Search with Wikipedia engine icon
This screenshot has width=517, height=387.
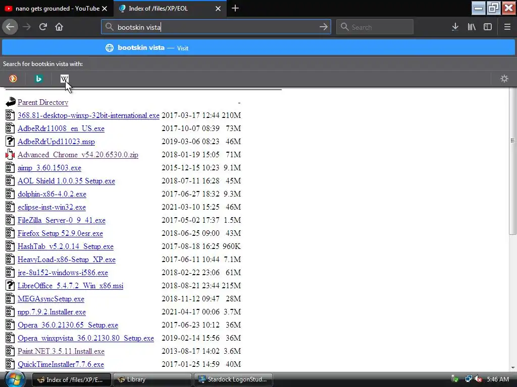click(x=64, y=79)
